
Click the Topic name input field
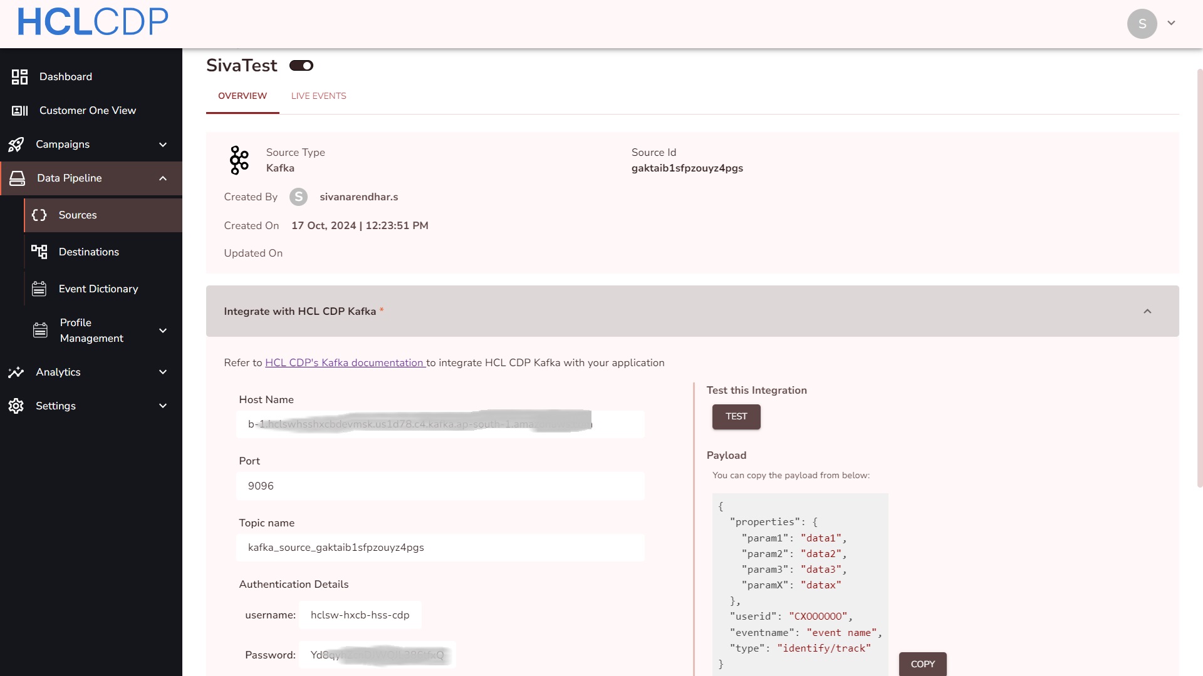[x=440, y=548]
